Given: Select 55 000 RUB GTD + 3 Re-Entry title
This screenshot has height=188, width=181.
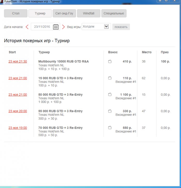Looking at the screenshot, I should [60, 111].
